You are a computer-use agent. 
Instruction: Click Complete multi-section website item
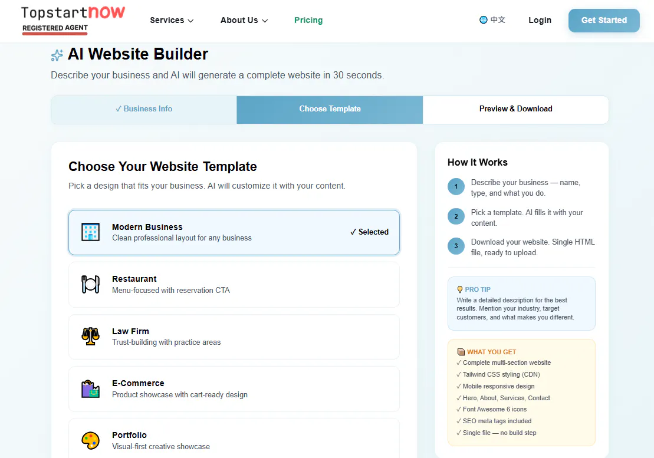(x=504, y=363)
